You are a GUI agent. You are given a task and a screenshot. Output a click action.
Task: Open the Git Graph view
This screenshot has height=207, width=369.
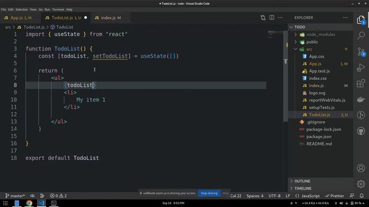click(361, 115)
